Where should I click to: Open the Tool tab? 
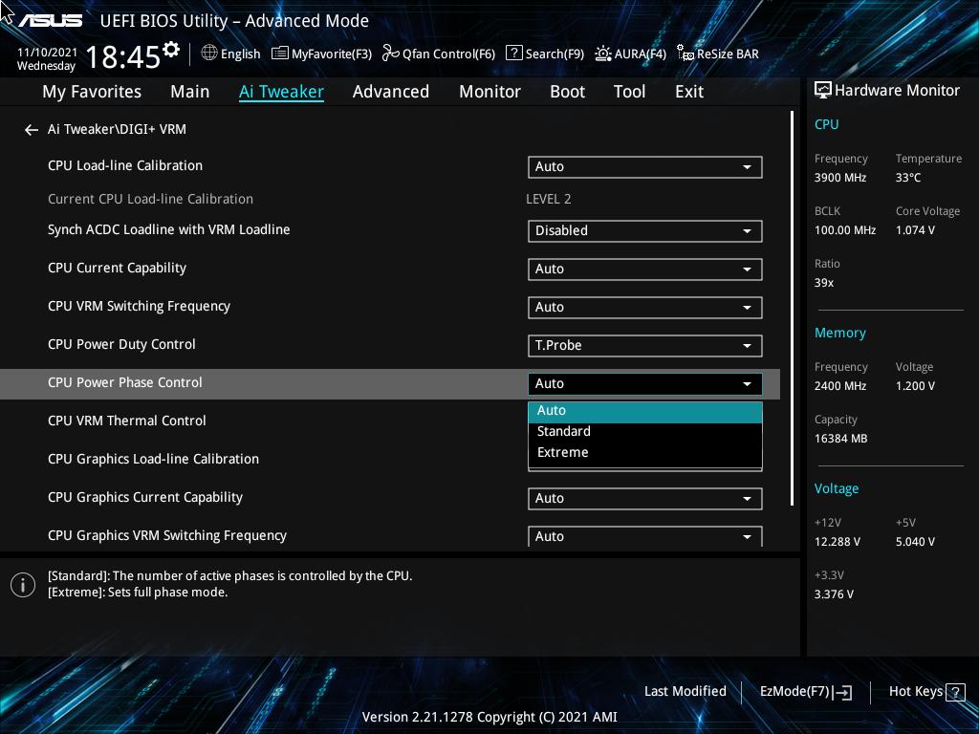point(629,92)
